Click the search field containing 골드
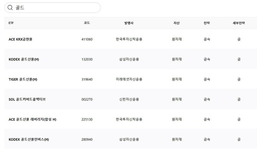The image size is (257, 153). pyautogui.click(x=57, y=8)
